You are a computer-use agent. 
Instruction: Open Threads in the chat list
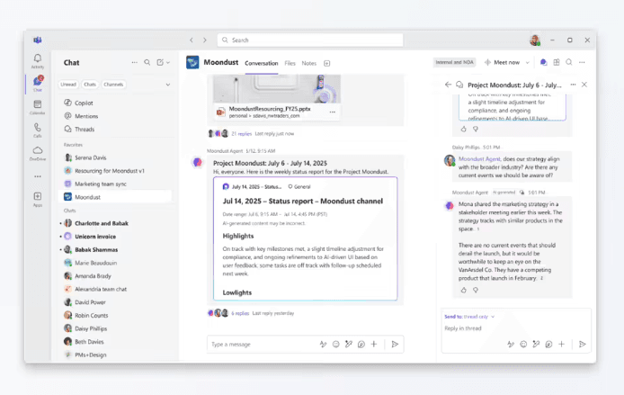point(115,129)
